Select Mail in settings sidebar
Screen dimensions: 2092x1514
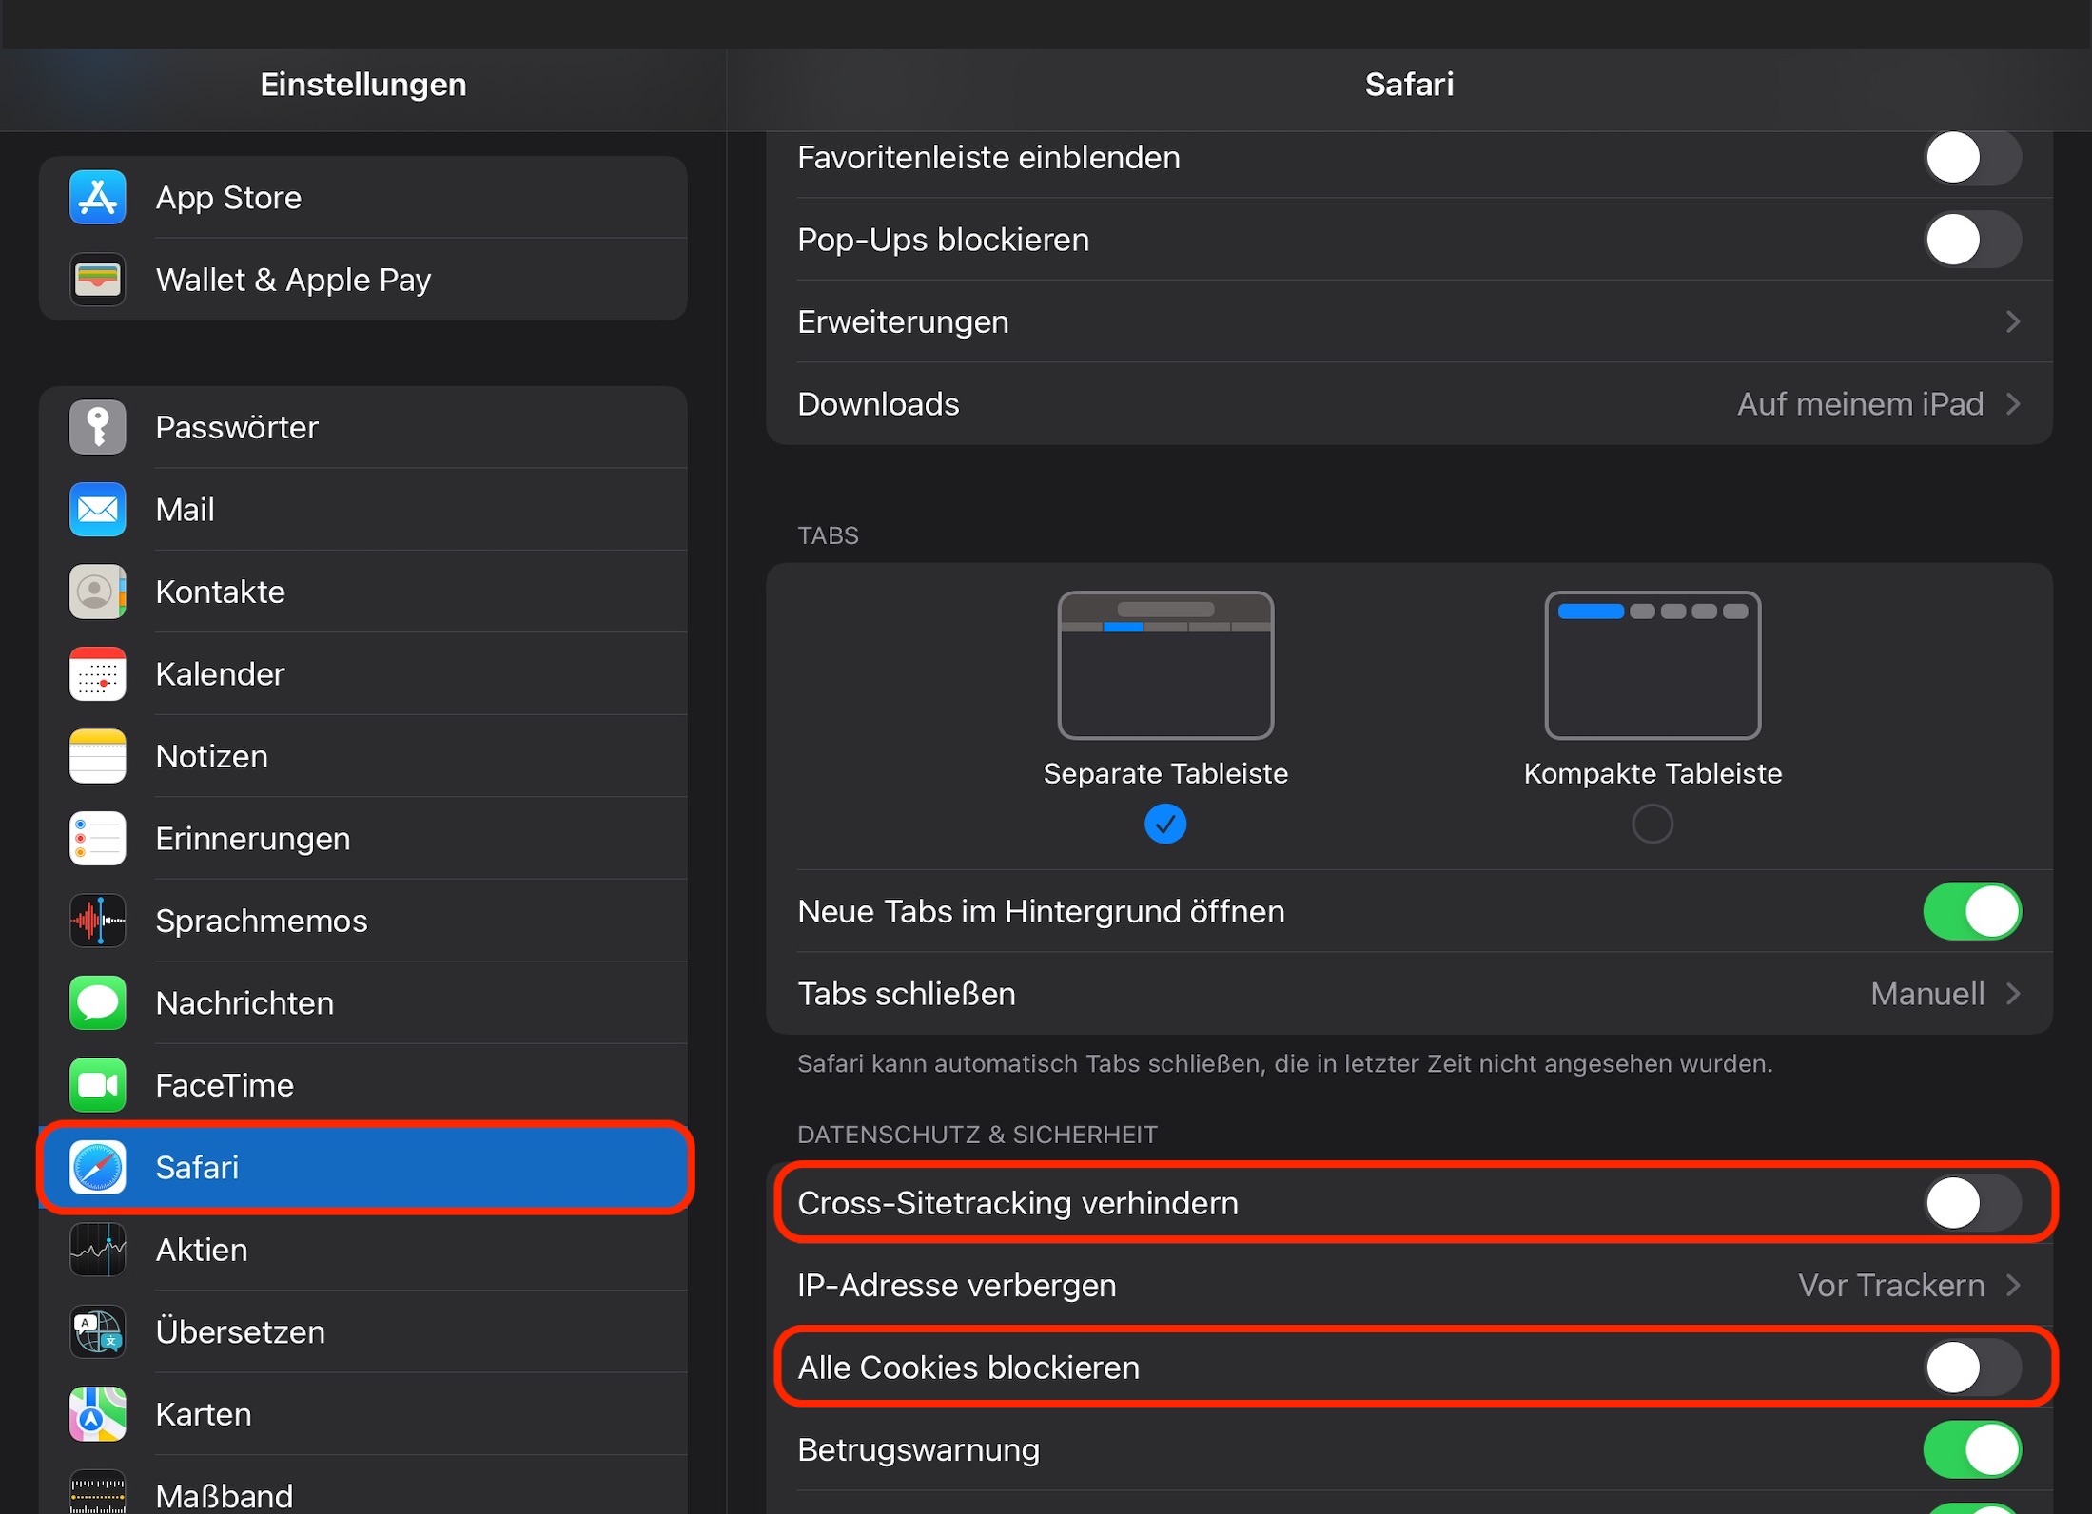point(363,510)
